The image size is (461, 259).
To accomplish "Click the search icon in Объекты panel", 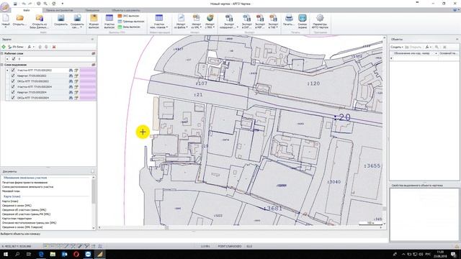I will click(437, 47).
